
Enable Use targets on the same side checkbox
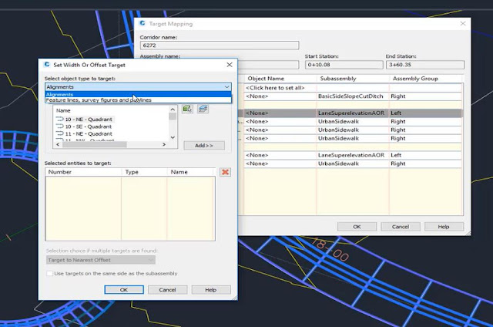tap(49, 273)
